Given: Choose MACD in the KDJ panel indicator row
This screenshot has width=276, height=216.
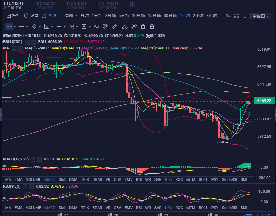Looking at the screenshot, I should pos(50,208).
